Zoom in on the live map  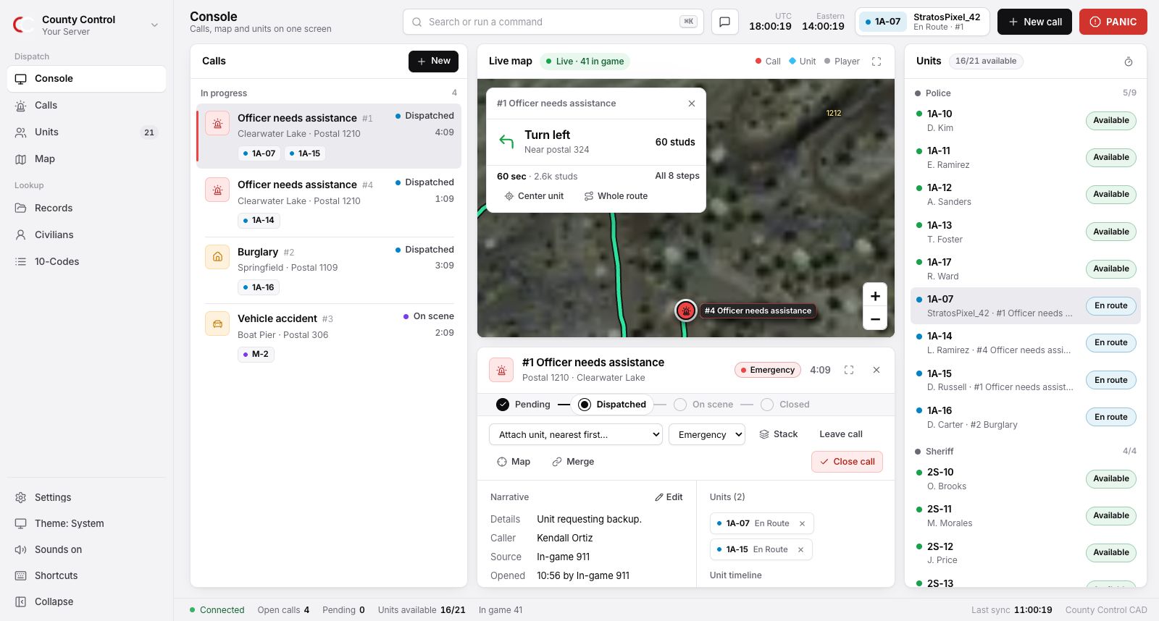pyautogui.click(x=875, y=296)
